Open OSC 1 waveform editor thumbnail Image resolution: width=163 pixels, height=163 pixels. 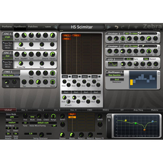(8, 39)
